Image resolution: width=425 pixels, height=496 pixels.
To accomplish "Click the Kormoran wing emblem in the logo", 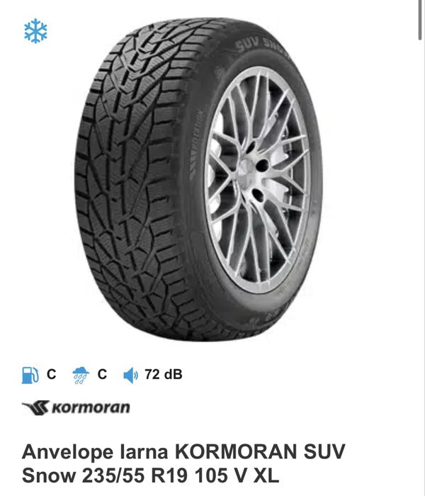I will [35, 407].
